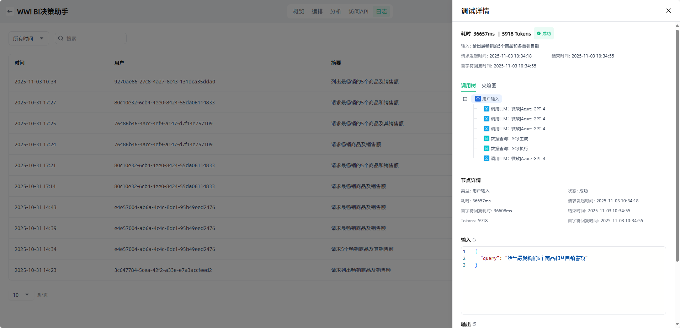Select the first 调用LLM Azure-GPT-4 node
680x328 pixels.
pyautogui.click(x=517, y=109)
